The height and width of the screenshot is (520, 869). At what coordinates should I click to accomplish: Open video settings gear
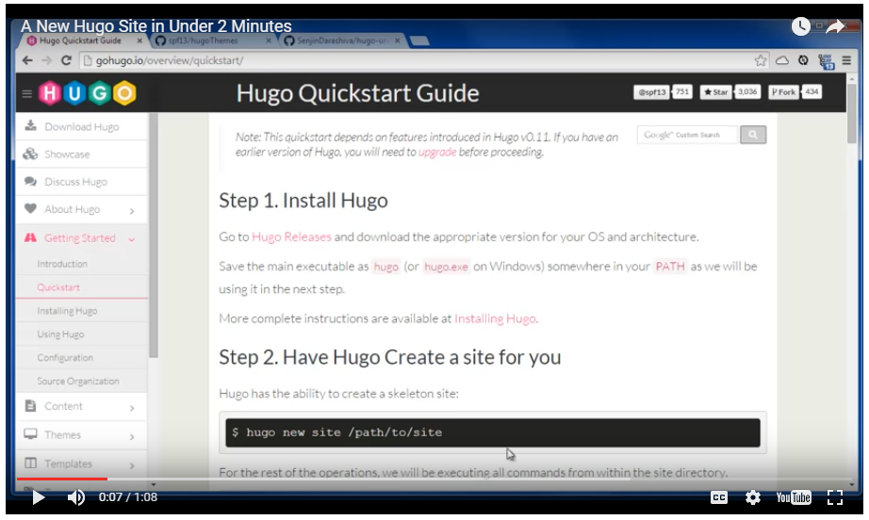click(753, 497)
